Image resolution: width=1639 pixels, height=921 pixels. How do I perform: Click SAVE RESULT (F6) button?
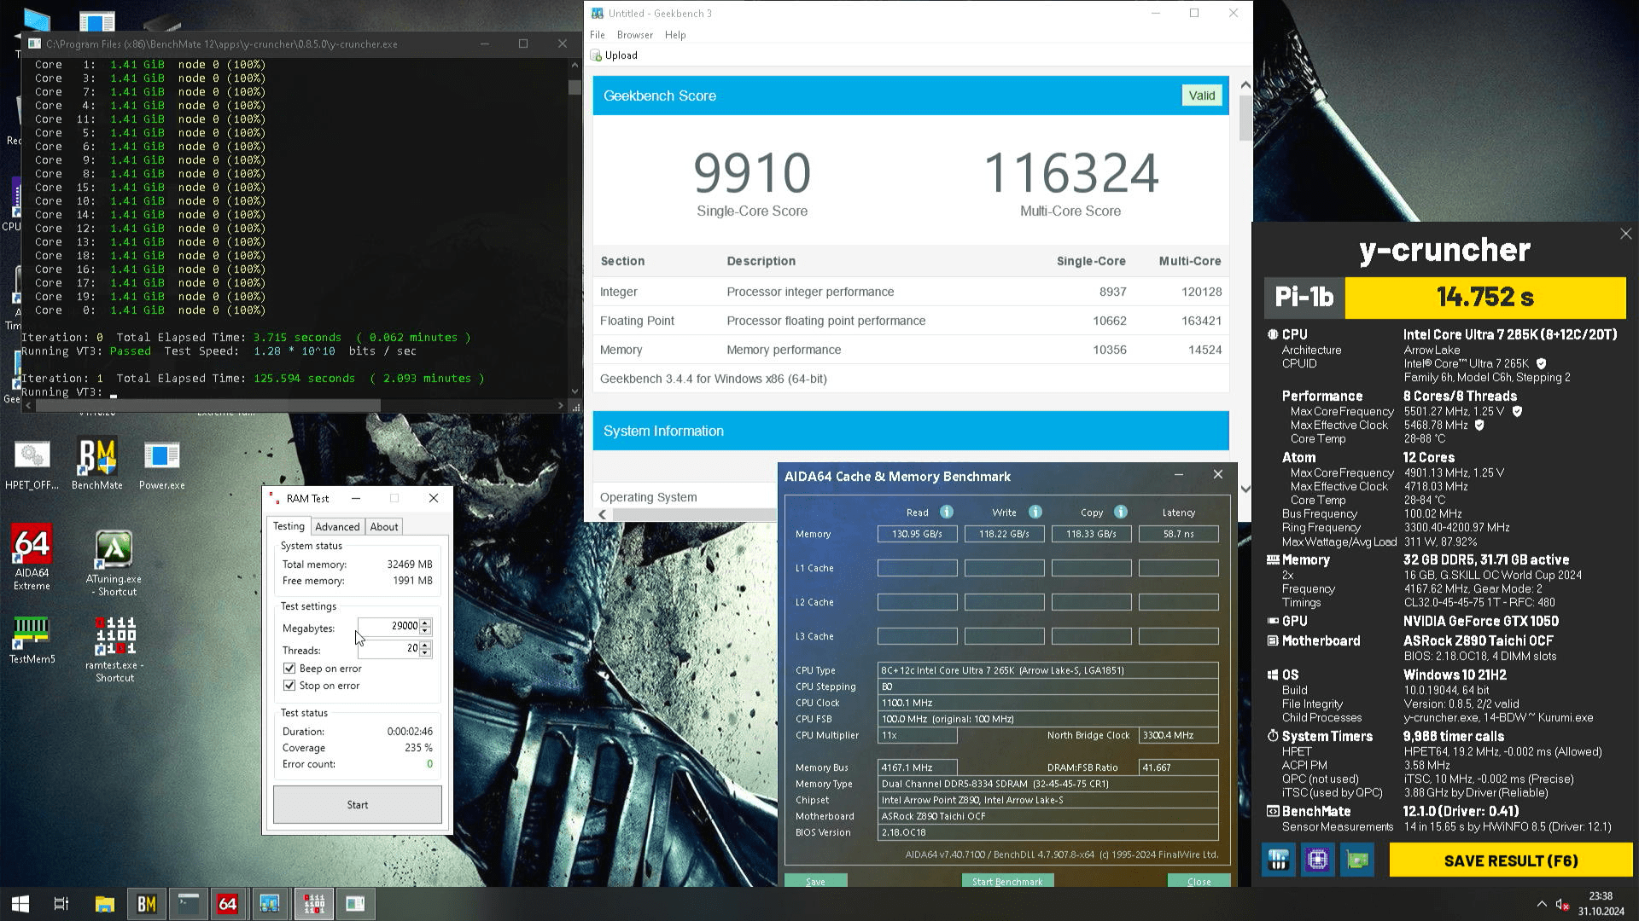(x=1510, y=860)
